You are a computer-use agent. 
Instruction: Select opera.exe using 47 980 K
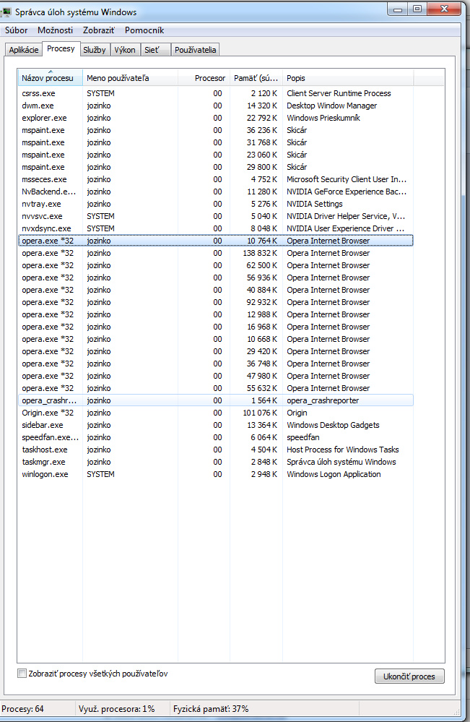tap(216, 376)
